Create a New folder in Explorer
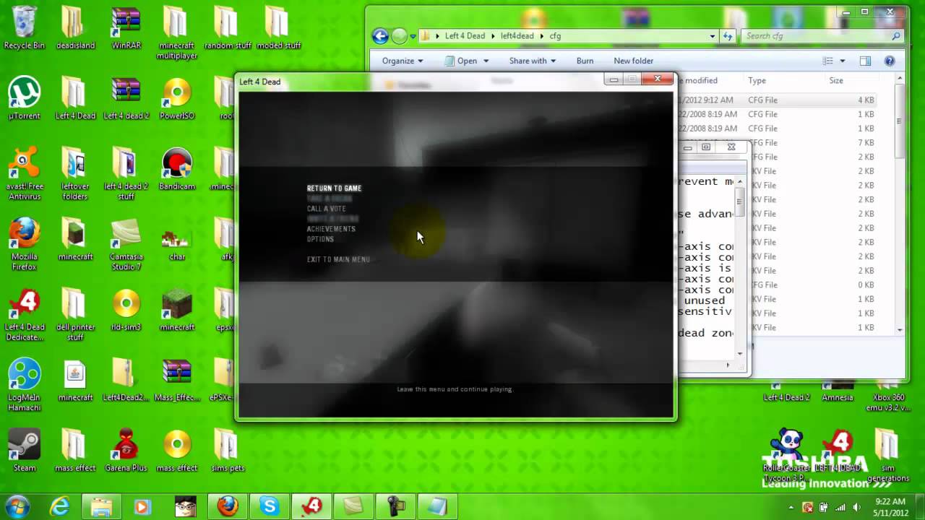The image size is (925, 520). pyautogui.click(x=633, y=61)
